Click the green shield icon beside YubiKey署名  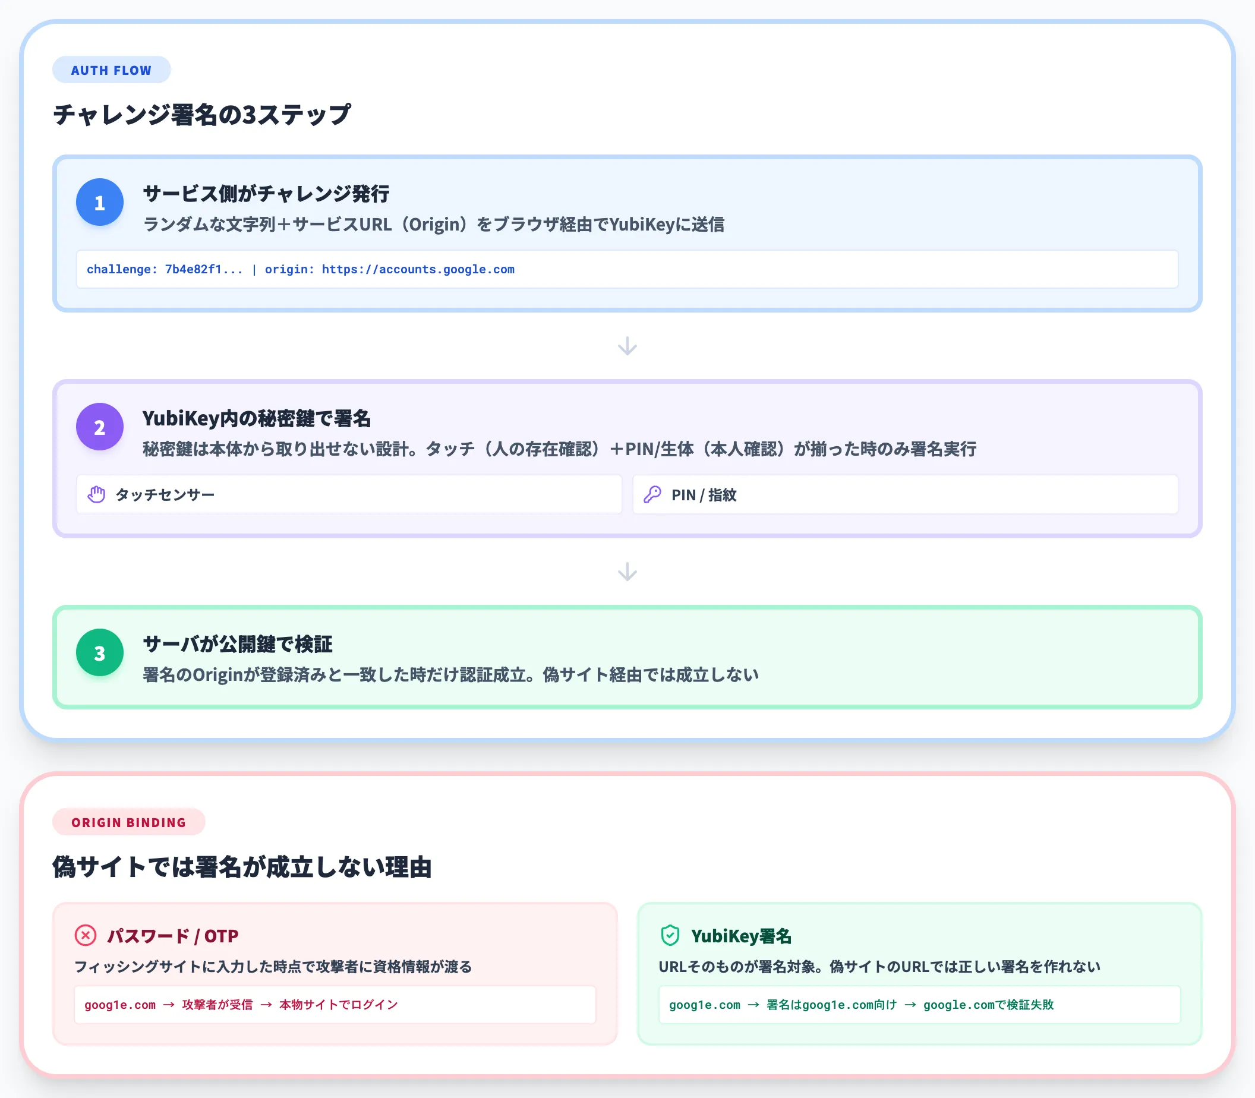coord(670,935)
